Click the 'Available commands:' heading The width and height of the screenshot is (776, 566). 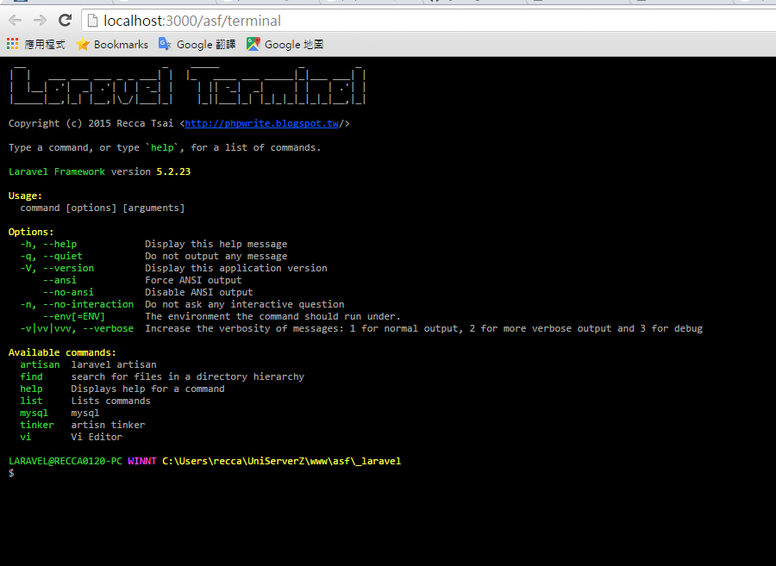[62, 352]
